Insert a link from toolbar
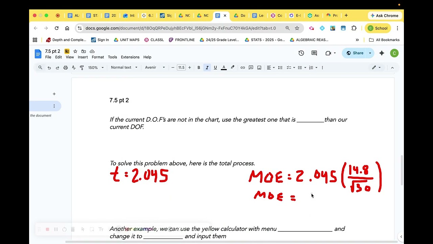This screenshot has height=244, width=433. pyautogui.click(x=243, y=67)
